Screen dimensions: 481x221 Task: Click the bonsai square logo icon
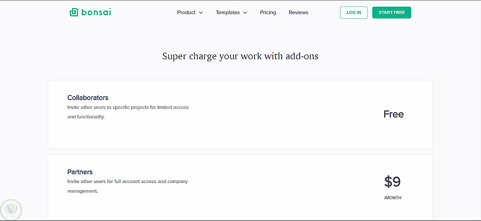click(74, 13)
